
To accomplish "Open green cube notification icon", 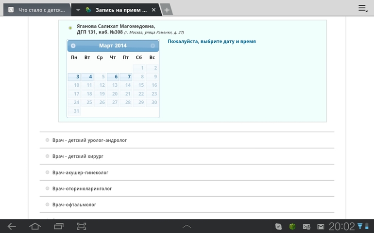I will pos(292,227).
